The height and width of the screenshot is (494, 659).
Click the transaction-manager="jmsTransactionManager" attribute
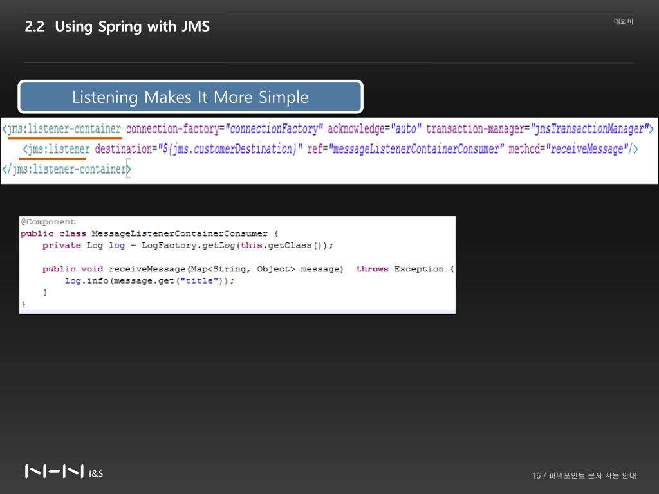(x=537, y=129)
